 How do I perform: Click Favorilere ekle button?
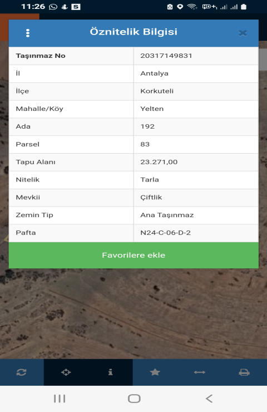[133, 255]
